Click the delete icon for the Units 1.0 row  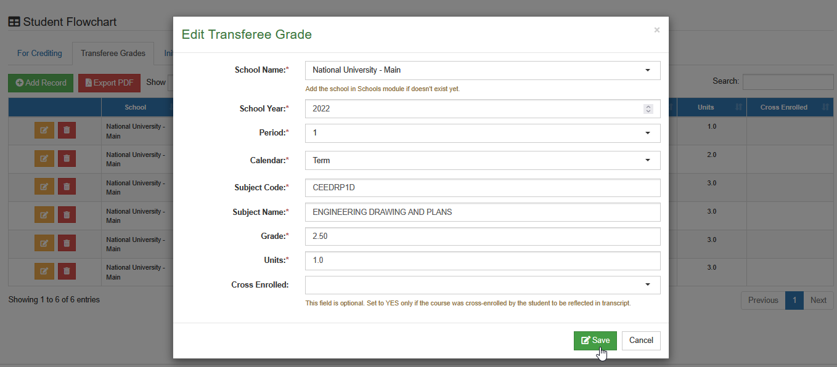[67, 131]
